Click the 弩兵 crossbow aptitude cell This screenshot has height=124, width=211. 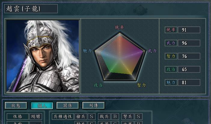128,117
